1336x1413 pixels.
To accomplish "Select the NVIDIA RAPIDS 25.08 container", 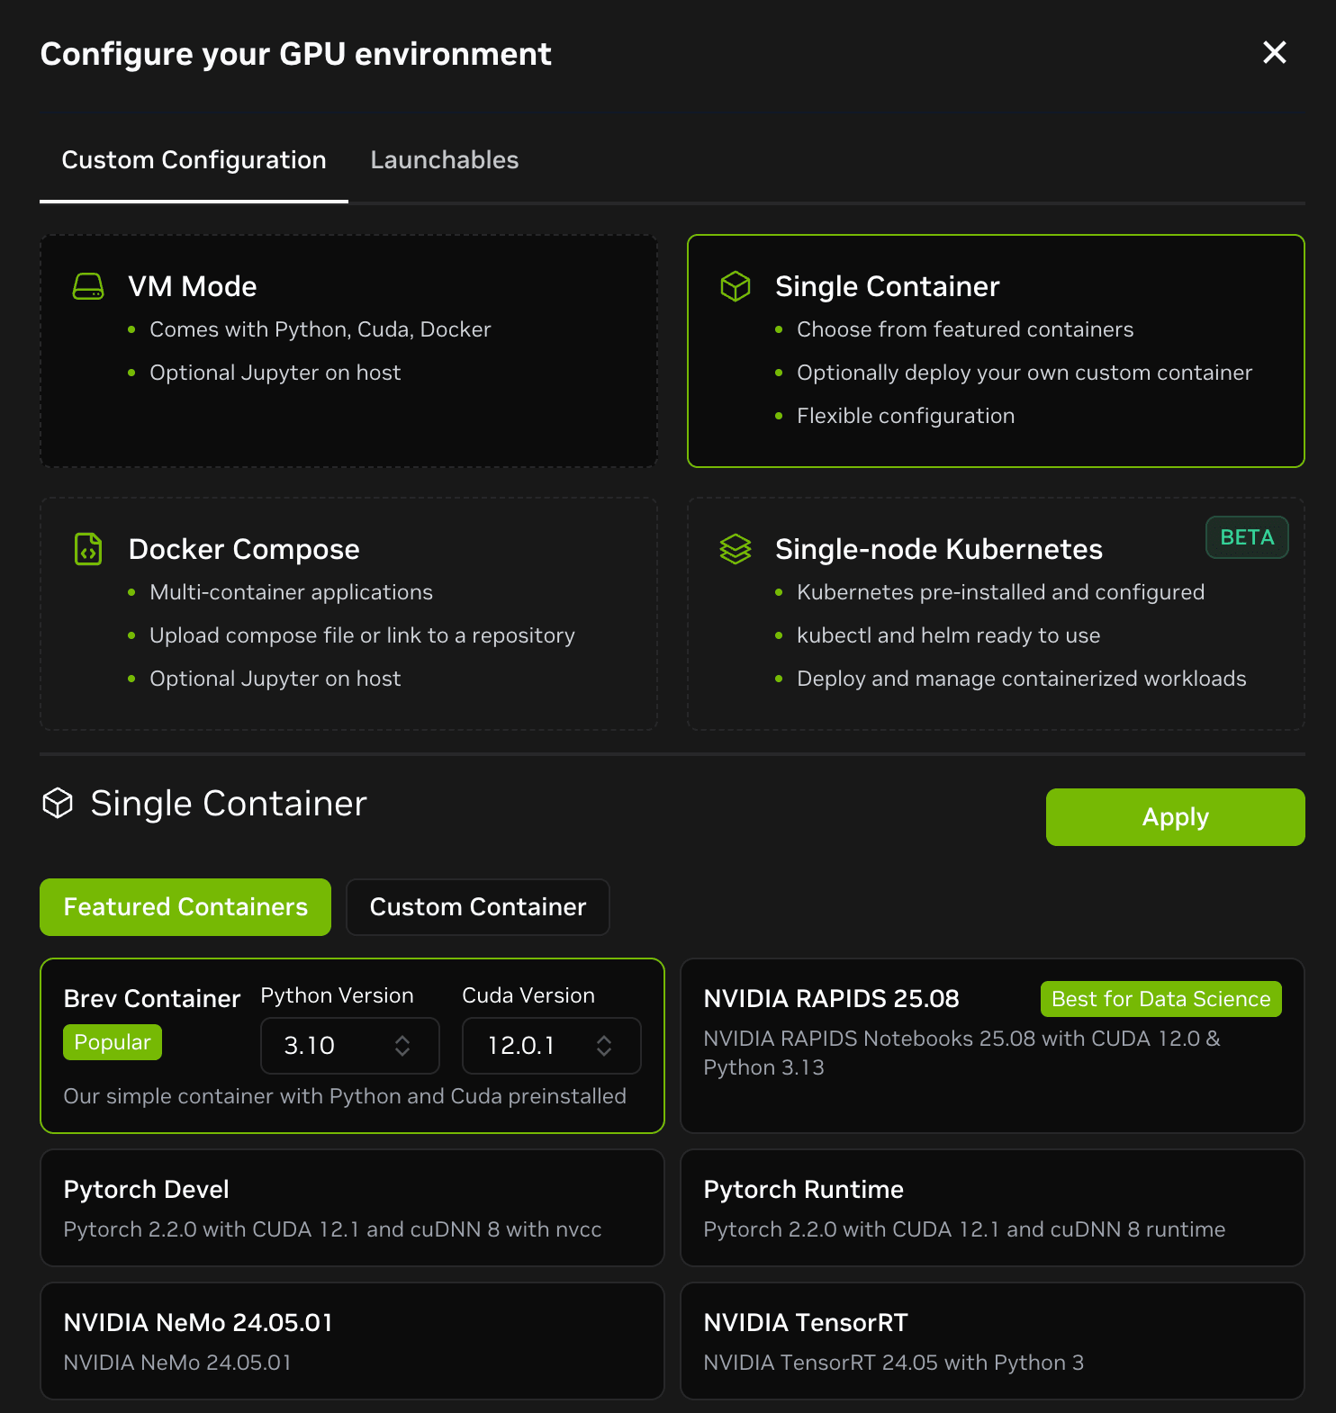I will [x=991, y=1046].
